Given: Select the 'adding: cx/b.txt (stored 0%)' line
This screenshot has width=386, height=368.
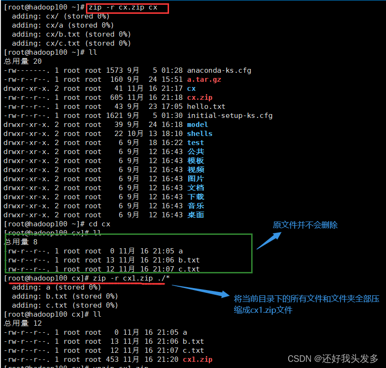Looking at the screenshot, I should (x=71, y=34).
